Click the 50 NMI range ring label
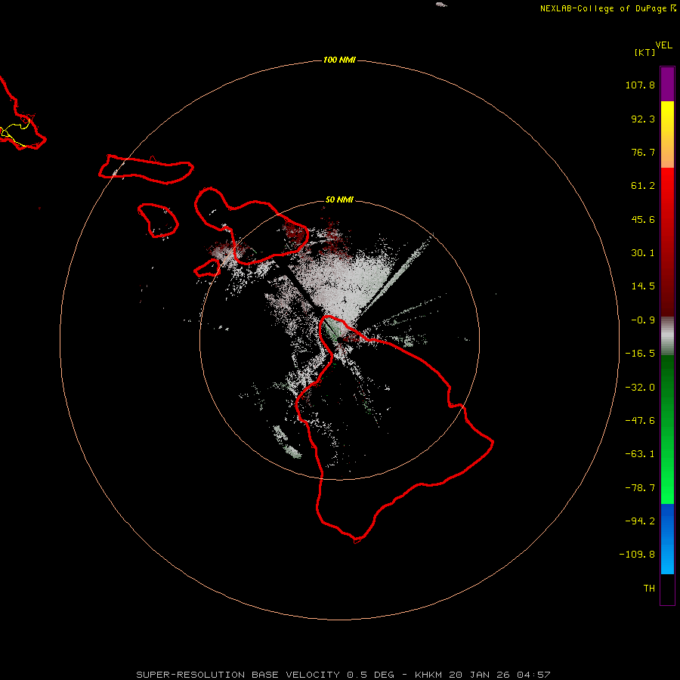 click(339, 199)
